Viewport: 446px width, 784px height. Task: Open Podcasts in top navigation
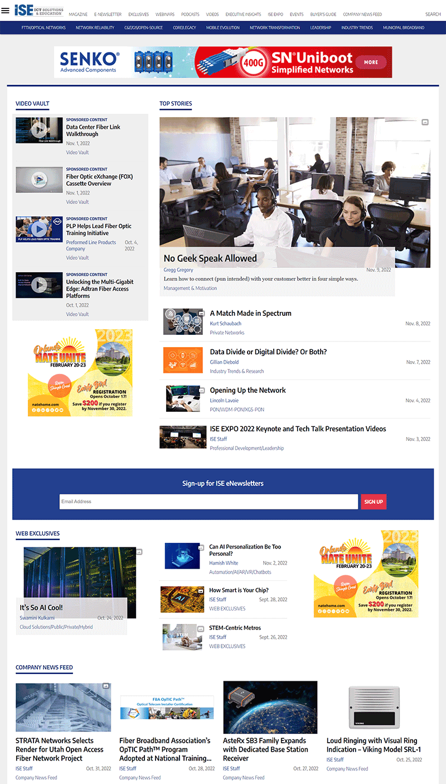pyautogui.click(x=190, y=14)
